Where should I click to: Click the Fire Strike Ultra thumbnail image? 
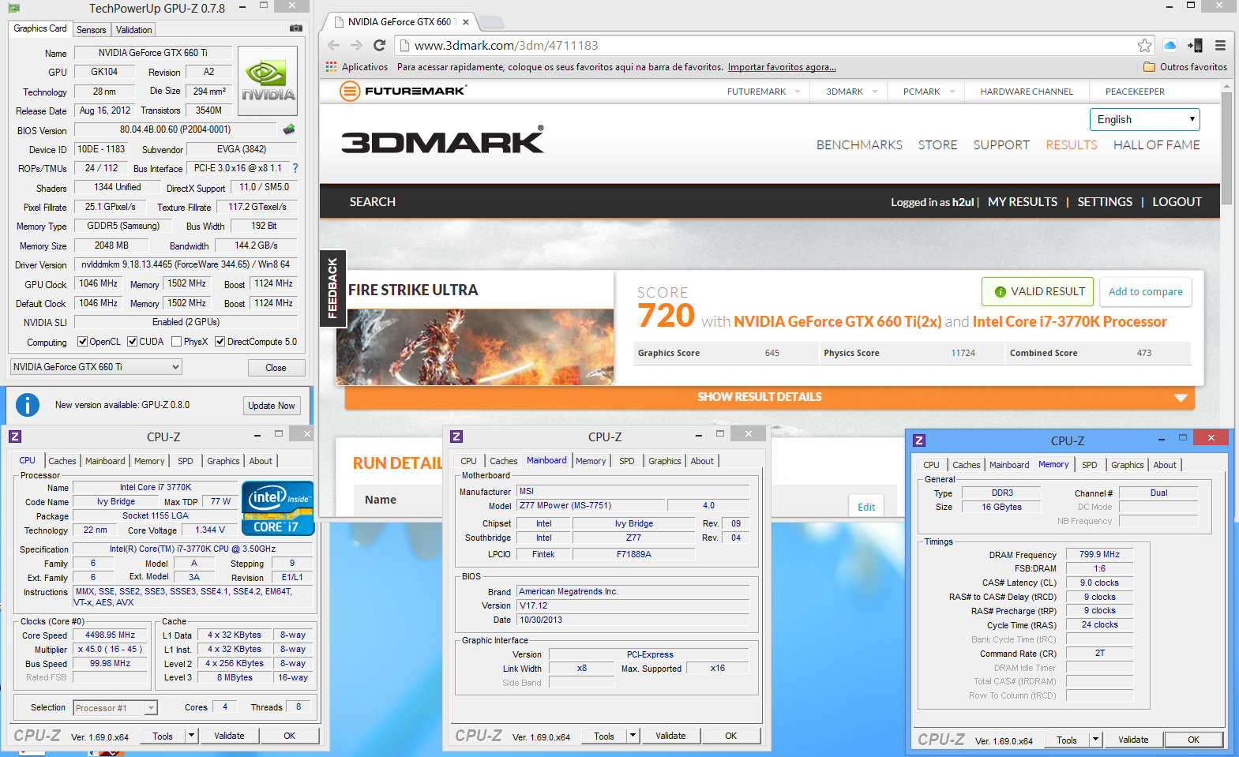pos(475,347)
